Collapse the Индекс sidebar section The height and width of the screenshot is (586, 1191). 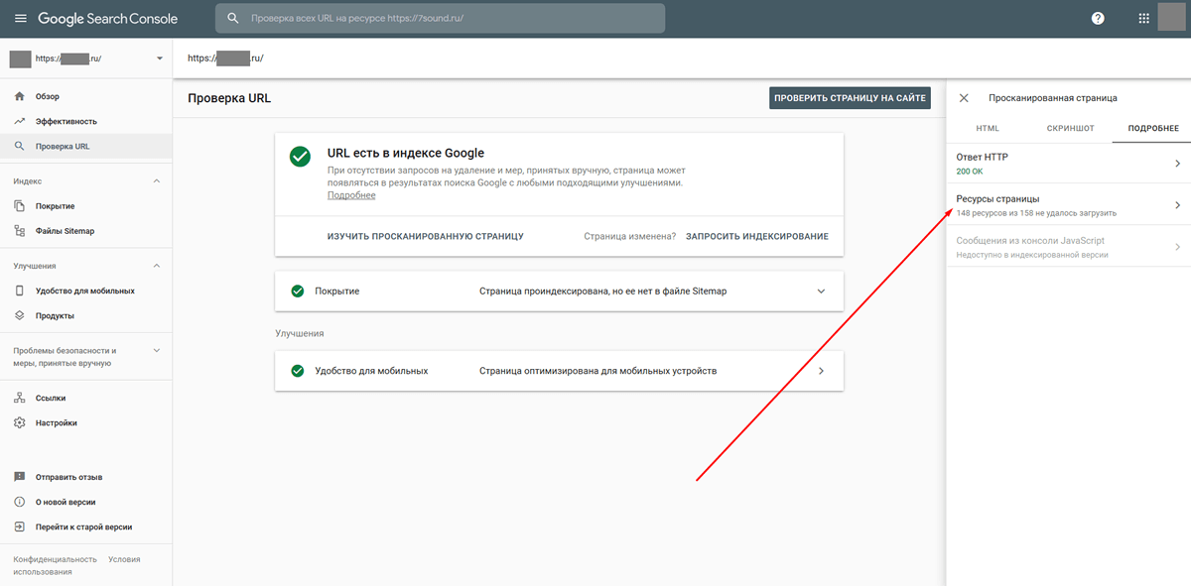point(156,181)
